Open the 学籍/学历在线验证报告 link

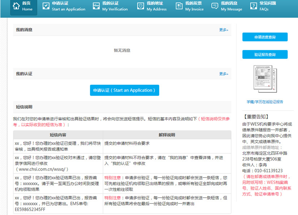[265, 102]
